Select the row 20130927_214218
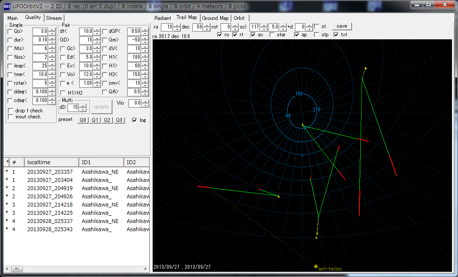Screen dimensions: 458x277 [x=77, y=204]
